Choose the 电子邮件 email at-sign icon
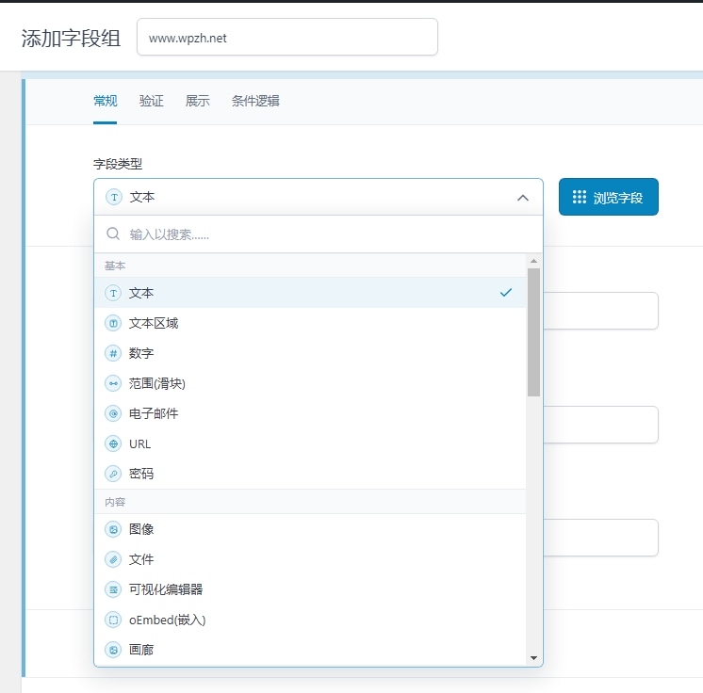Image resolution: width=703 pixels, height=693 pixels. [113, 413]
